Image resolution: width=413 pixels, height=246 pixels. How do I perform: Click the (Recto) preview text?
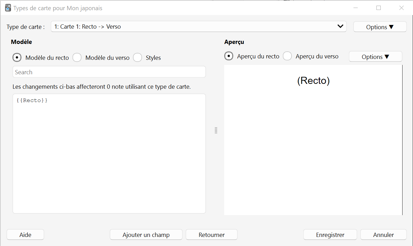313,80
